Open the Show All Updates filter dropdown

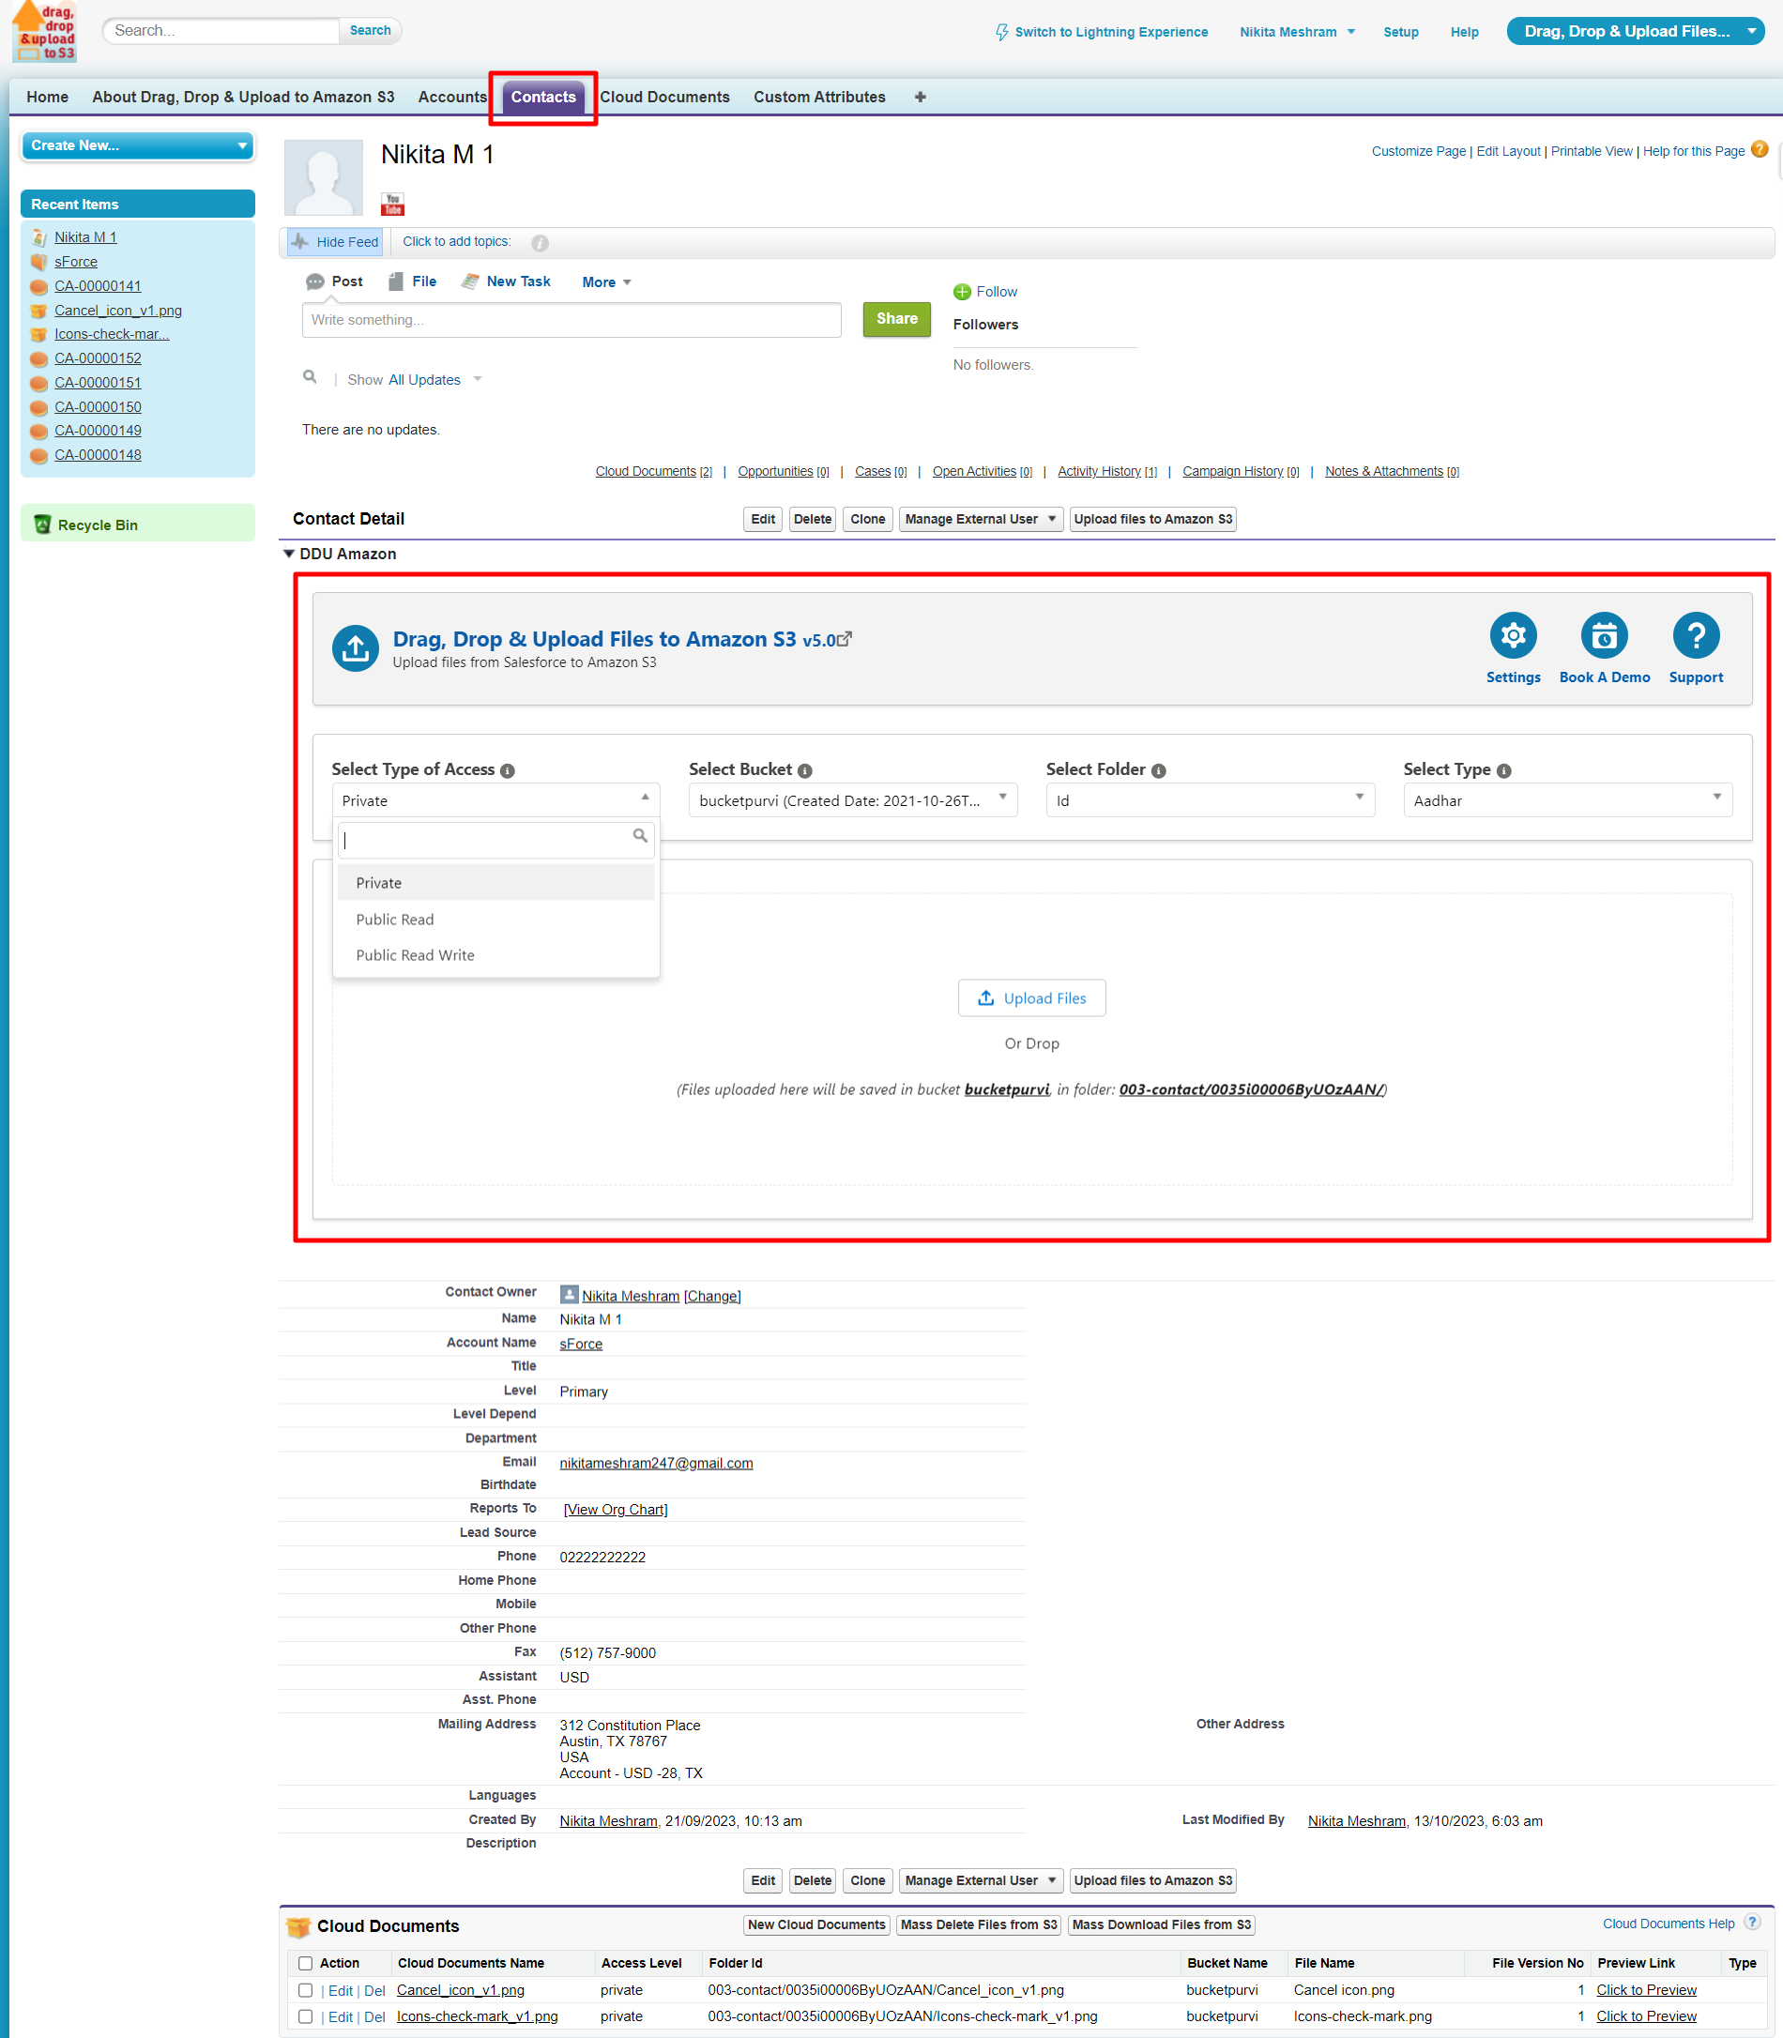pyautogui.click(x=434, y=380)
